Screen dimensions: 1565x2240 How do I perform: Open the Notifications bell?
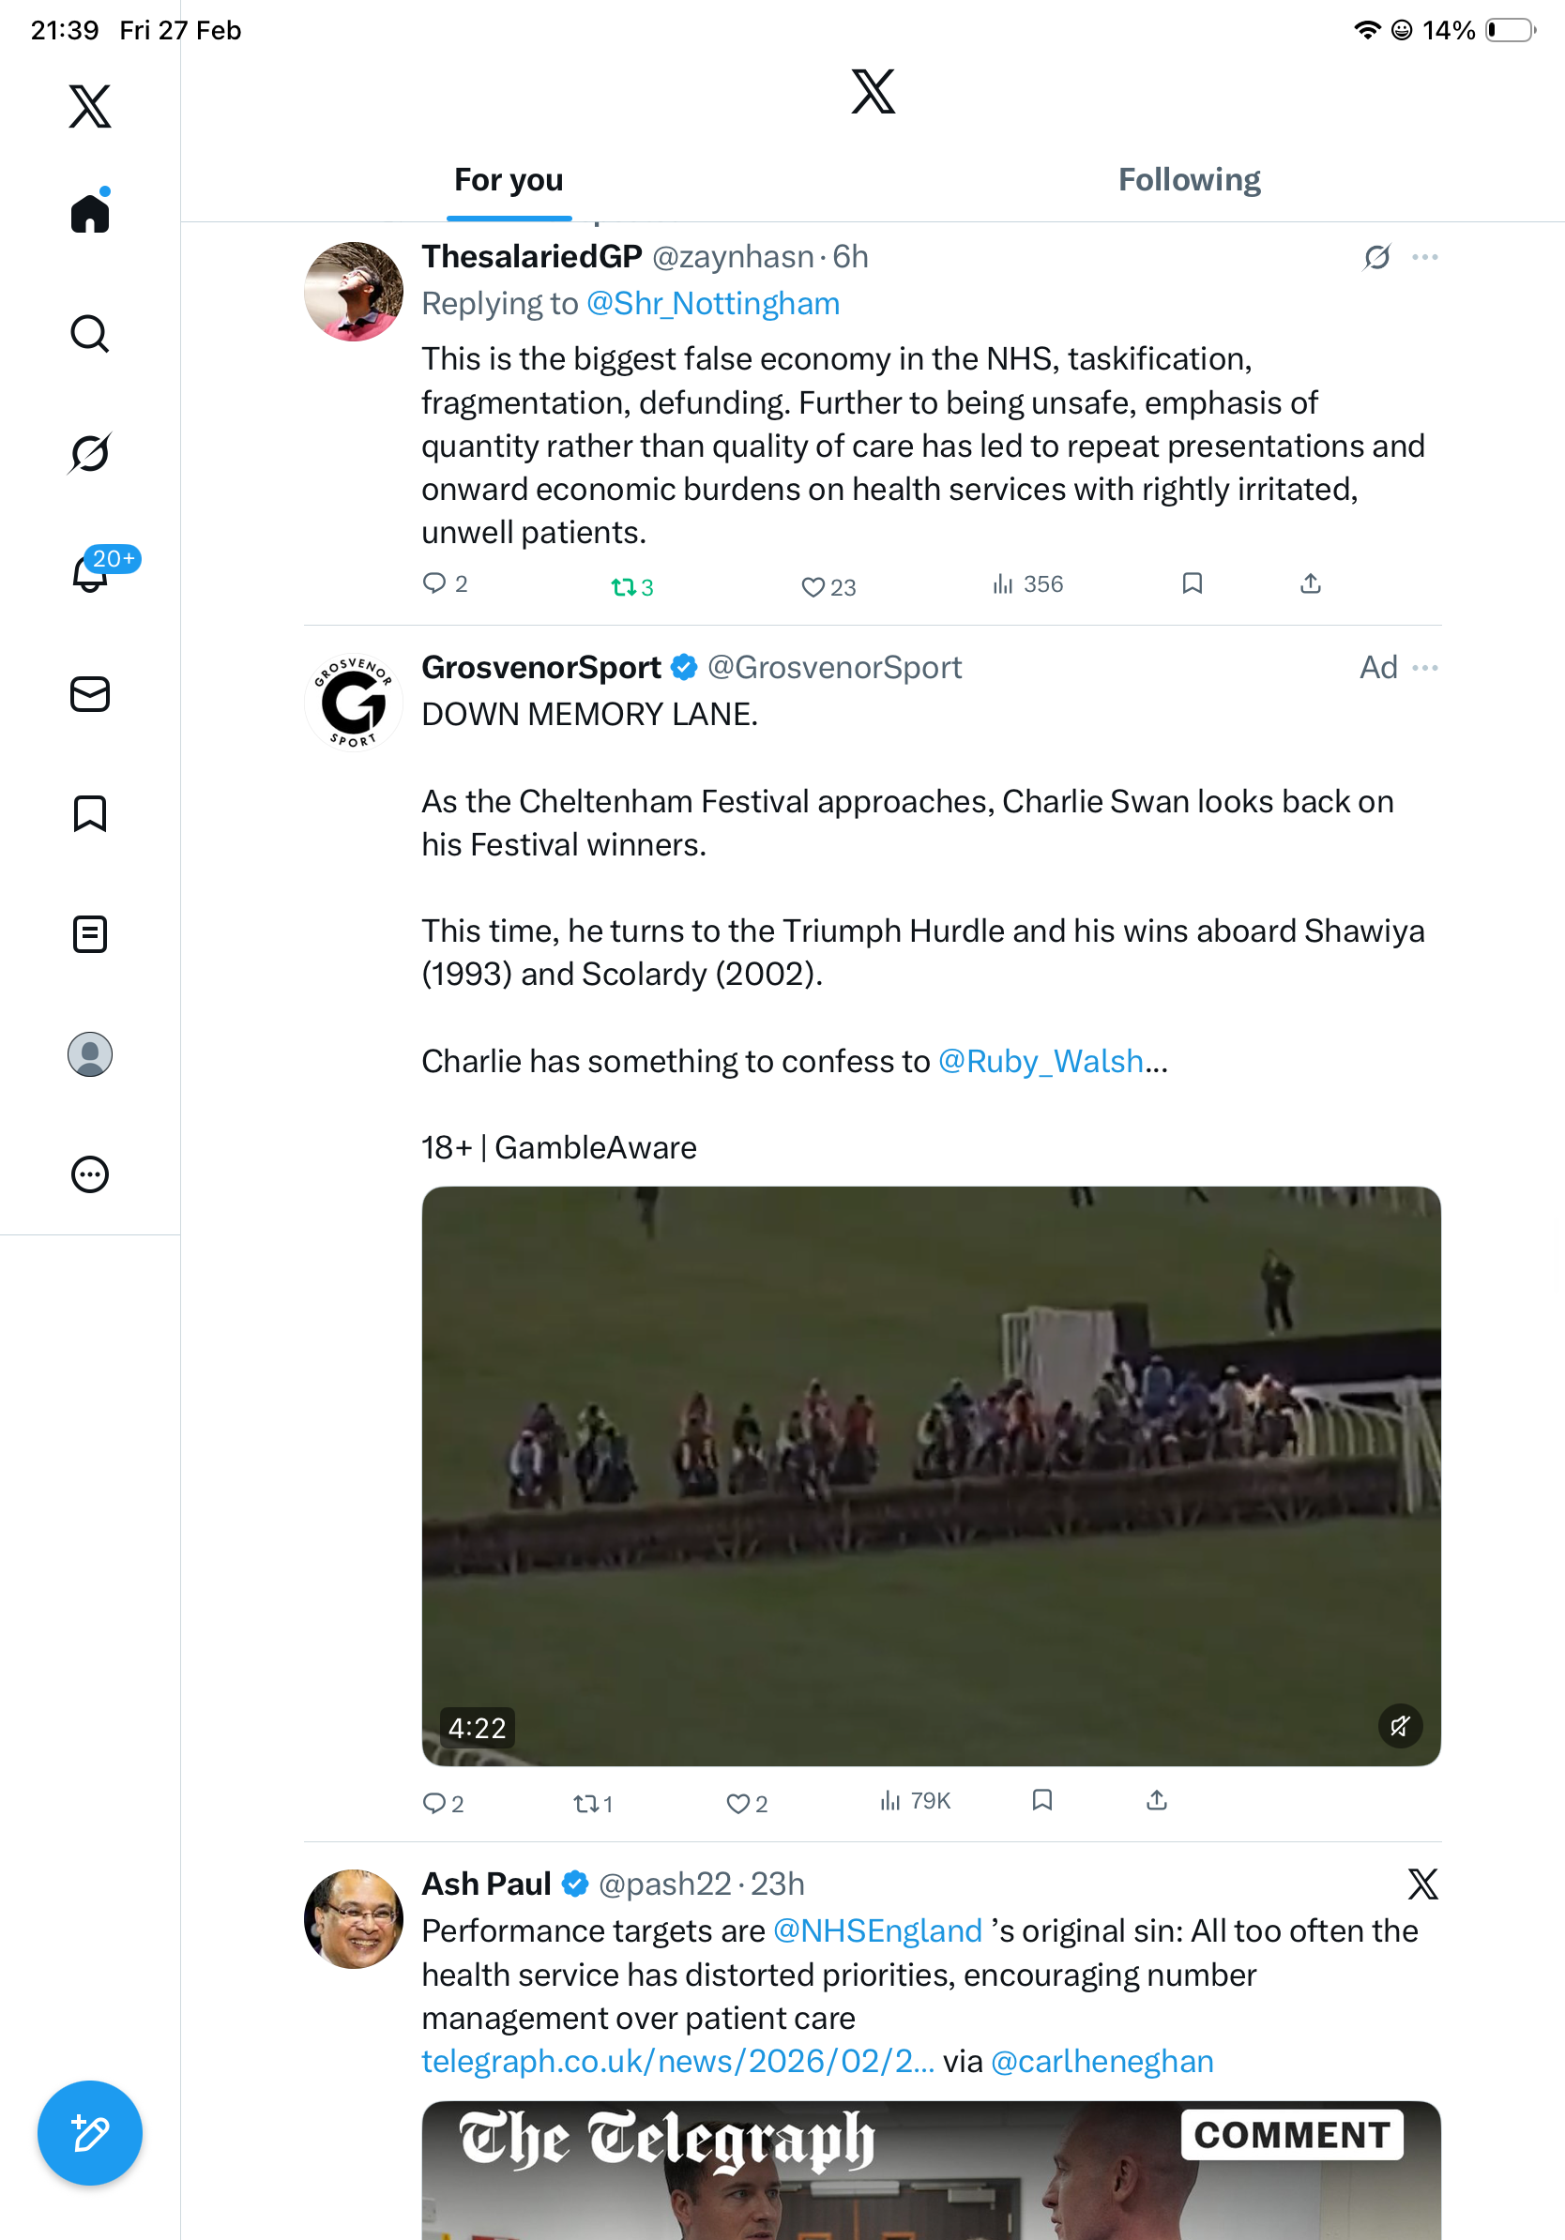pyautogui.click(x=90, y=574)
